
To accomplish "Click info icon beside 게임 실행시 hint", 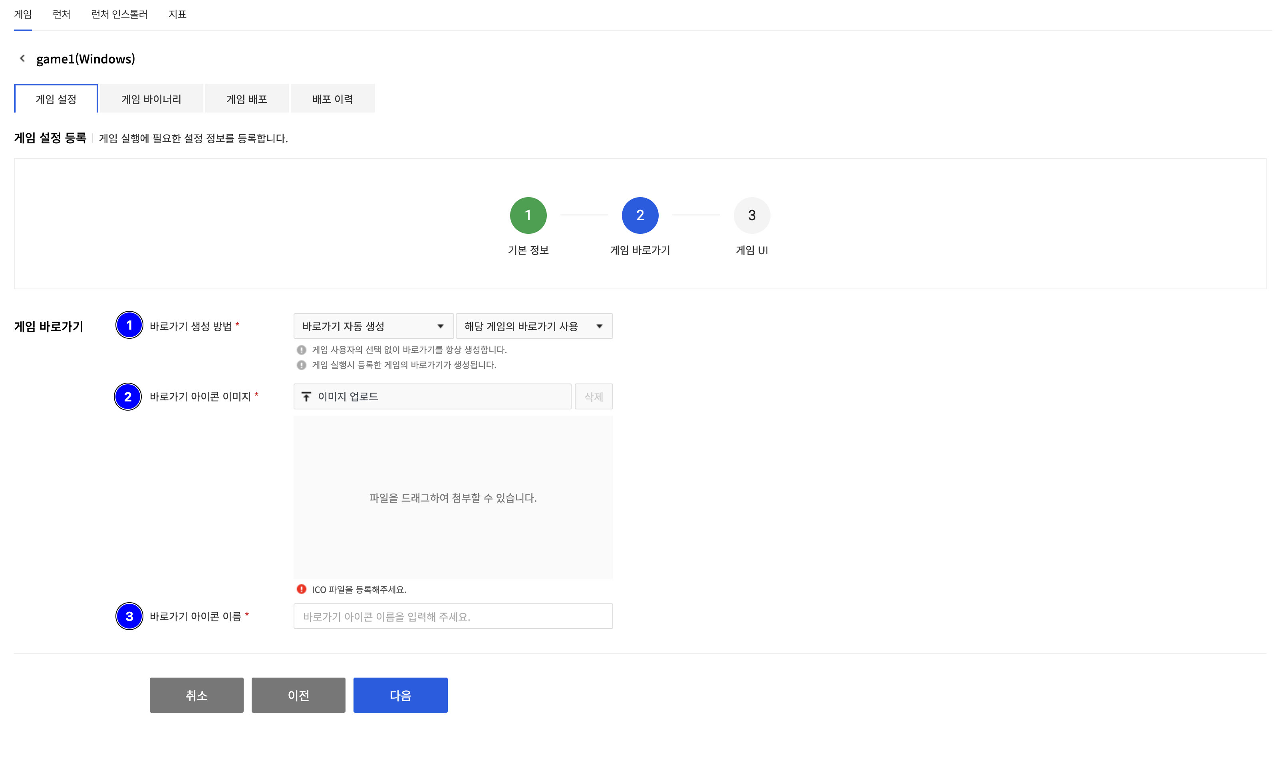I will (x=302, y=365).
